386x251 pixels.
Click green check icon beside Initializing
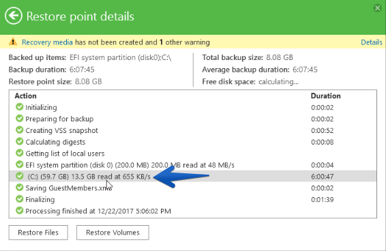pyautogui.click(x=20, y=107)
